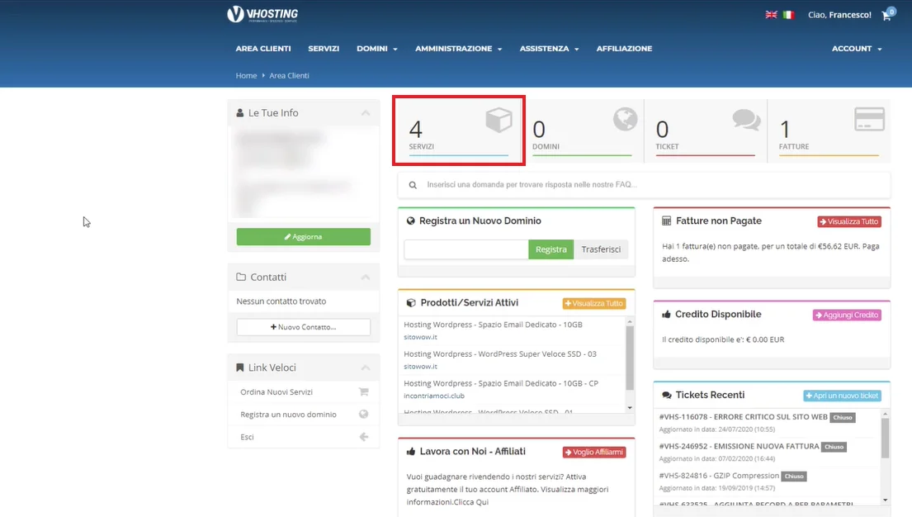Switch language with the Italian flag

(788, 15)
